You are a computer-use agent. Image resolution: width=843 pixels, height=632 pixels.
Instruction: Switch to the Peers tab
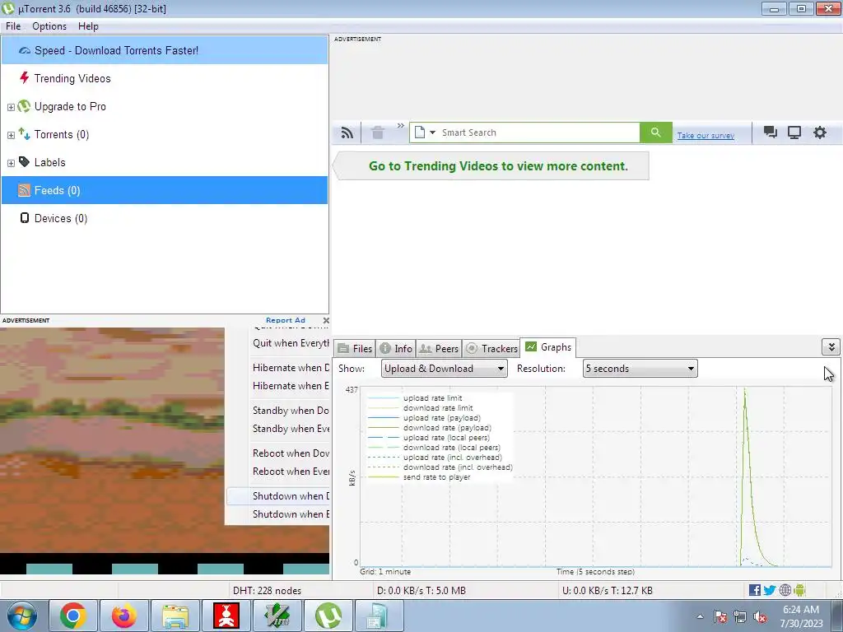click(439, 349)
